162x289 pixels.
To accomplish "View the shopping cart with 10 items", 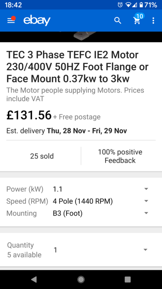I will pyautogui.click(x=138, y=19).
